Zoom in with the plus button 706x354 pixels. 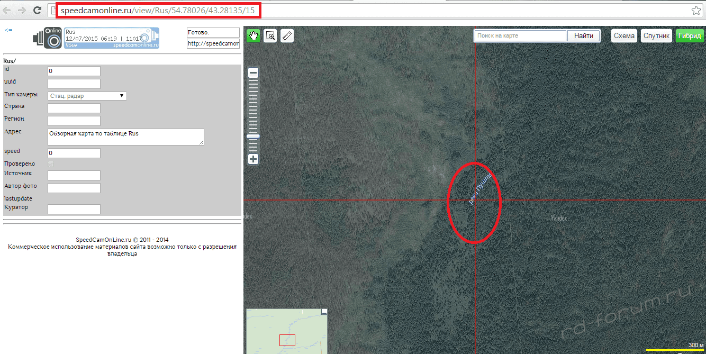click(x=254, y=159)
